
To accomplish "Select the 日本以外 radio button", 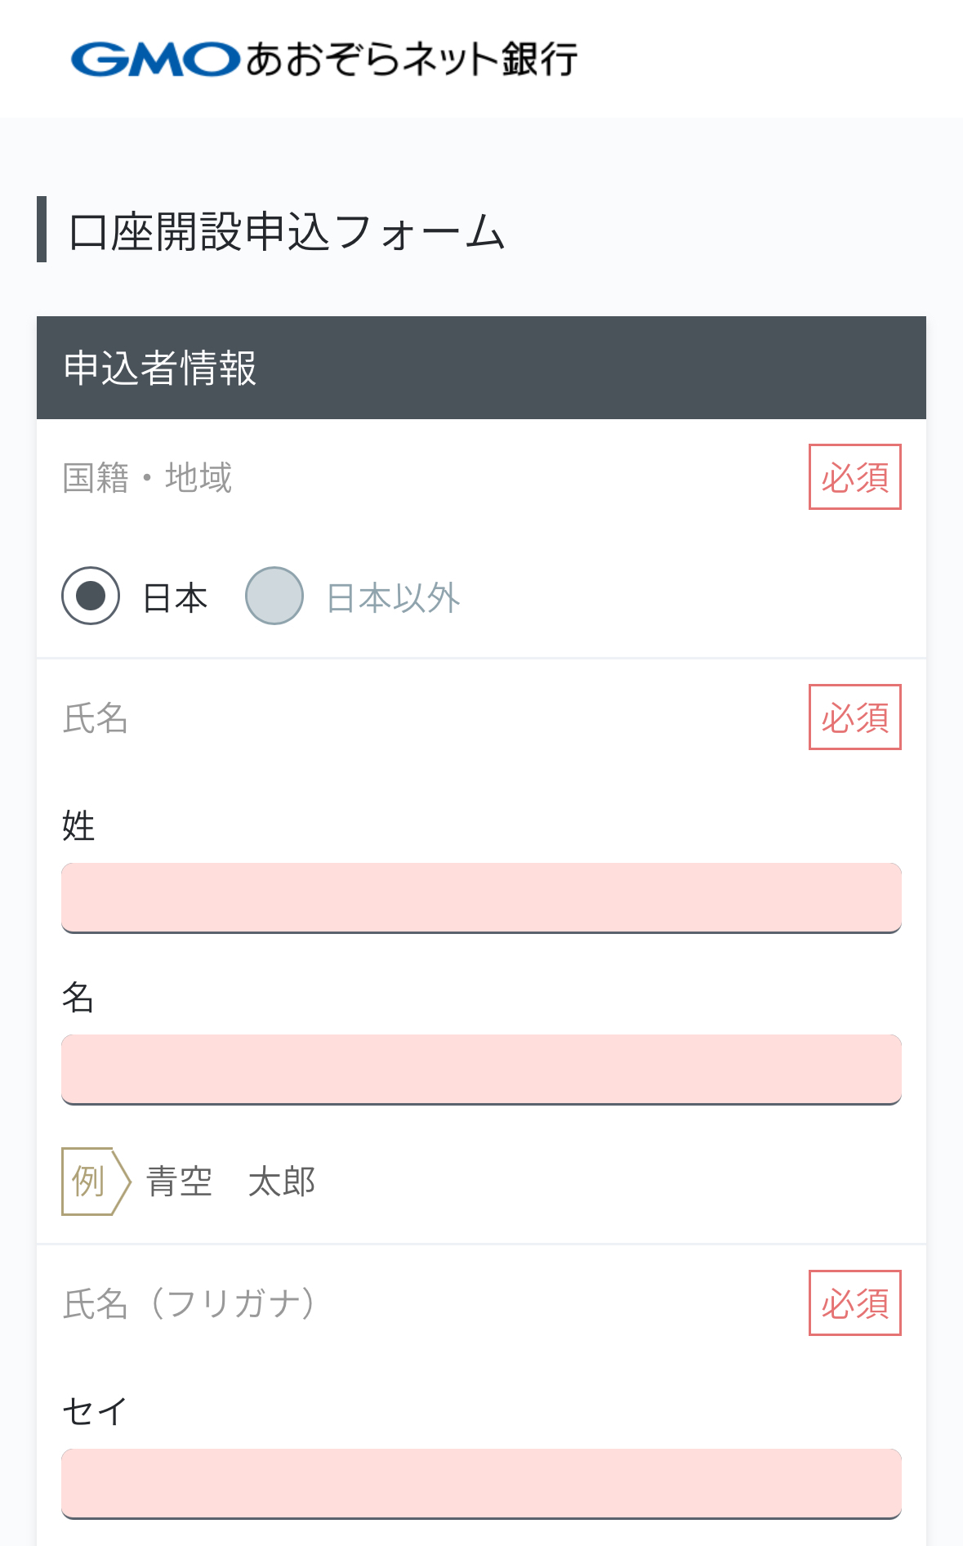I will [x=274, y=596].
